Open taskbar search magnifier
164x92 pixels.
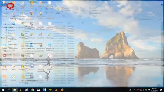pos(9,90)
